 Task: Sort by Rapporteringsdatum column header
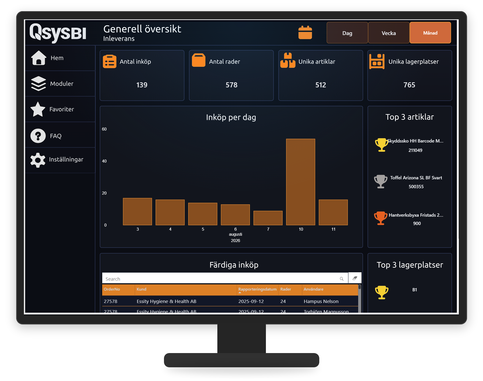click(258, 290)
